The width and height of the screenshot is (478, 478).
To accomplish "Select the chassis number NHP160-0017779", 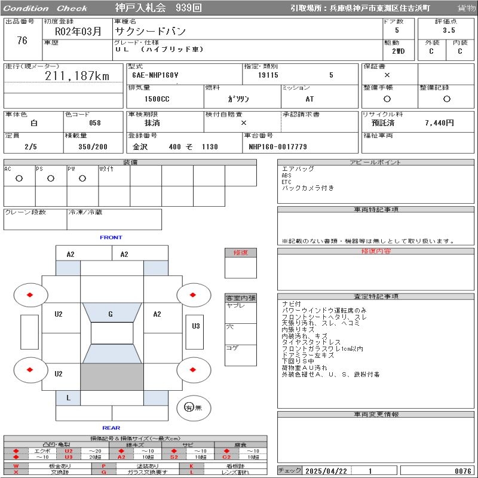I will coord(278,147).
